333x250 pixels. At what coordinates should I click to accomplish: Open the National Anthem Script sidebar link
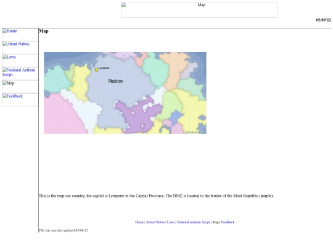(x=20, y=73)
